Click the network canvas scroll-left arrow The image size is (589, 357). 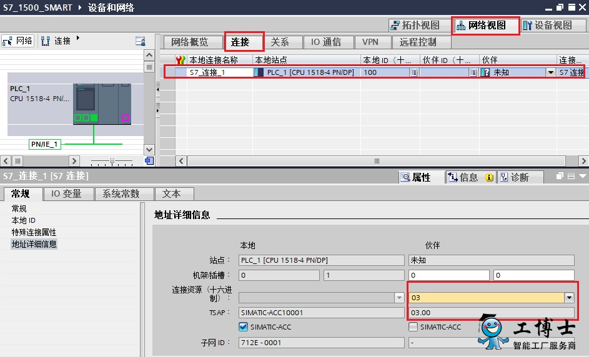pos(5,161)
